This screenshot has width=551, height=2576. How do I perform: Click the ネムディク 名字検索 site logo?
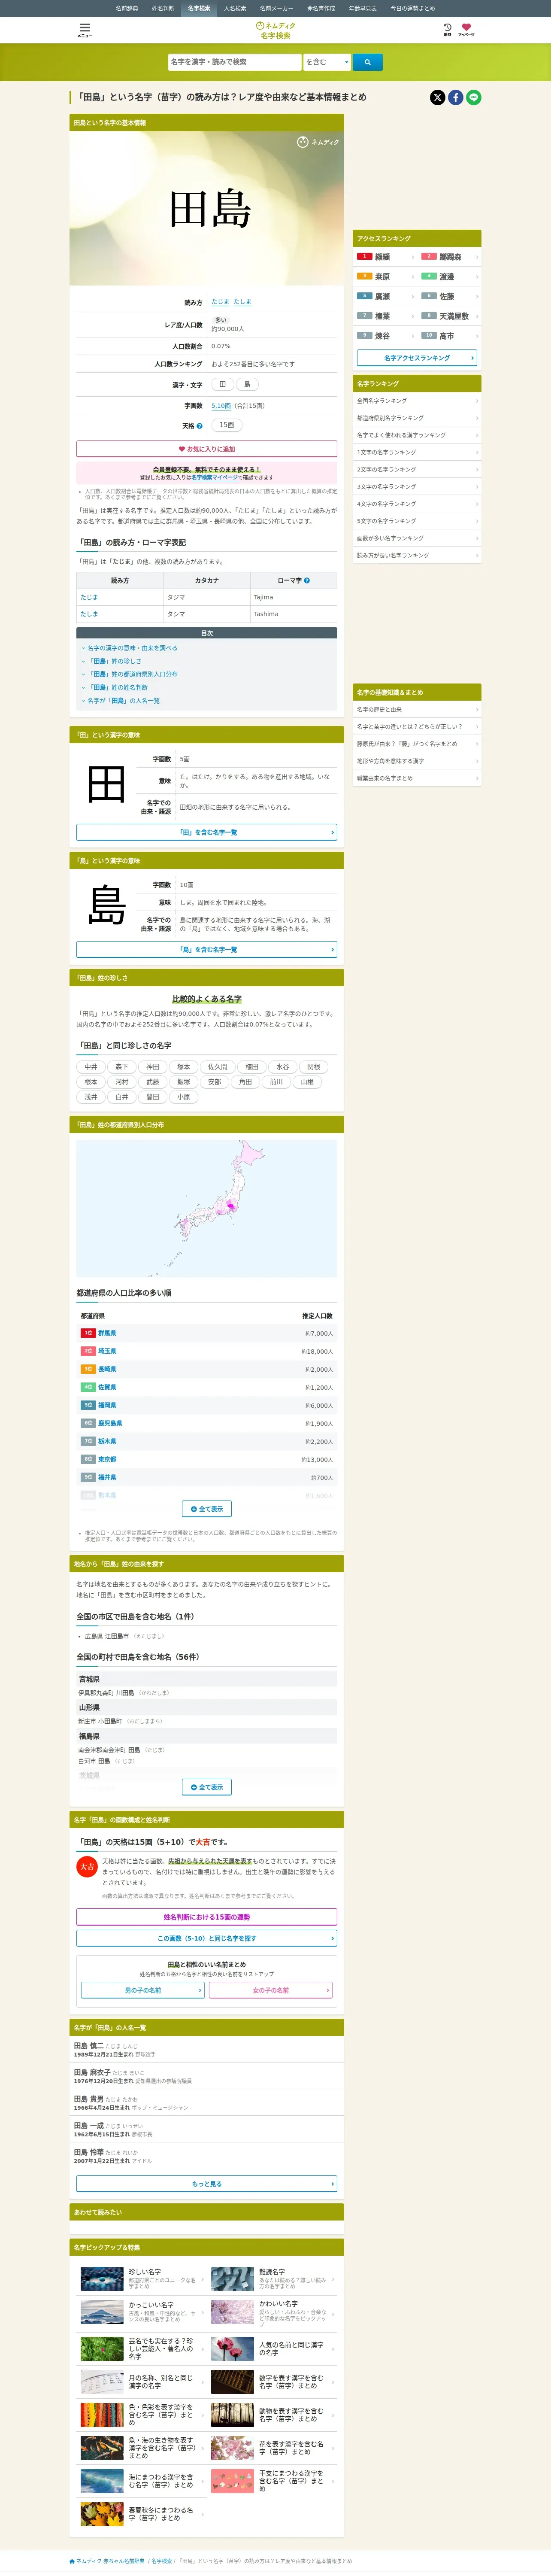[x=275, y=30]
